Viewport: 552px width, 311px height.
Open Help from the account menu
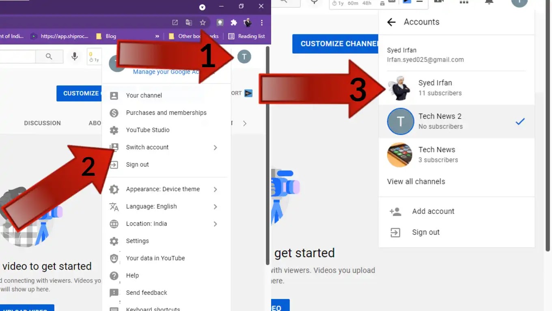[166, 276]
